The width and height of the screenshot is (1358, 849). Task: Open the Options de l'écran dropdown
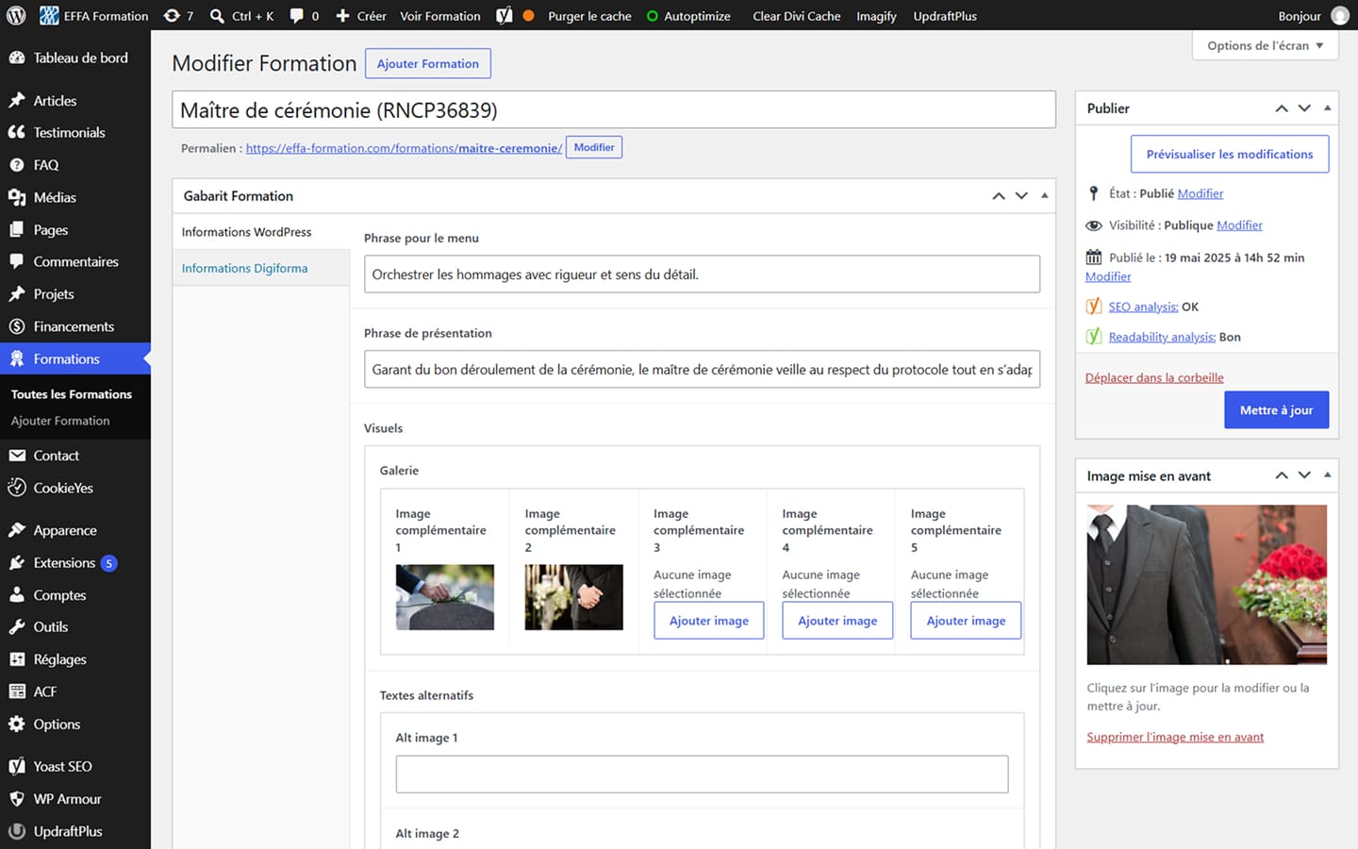1265,45
